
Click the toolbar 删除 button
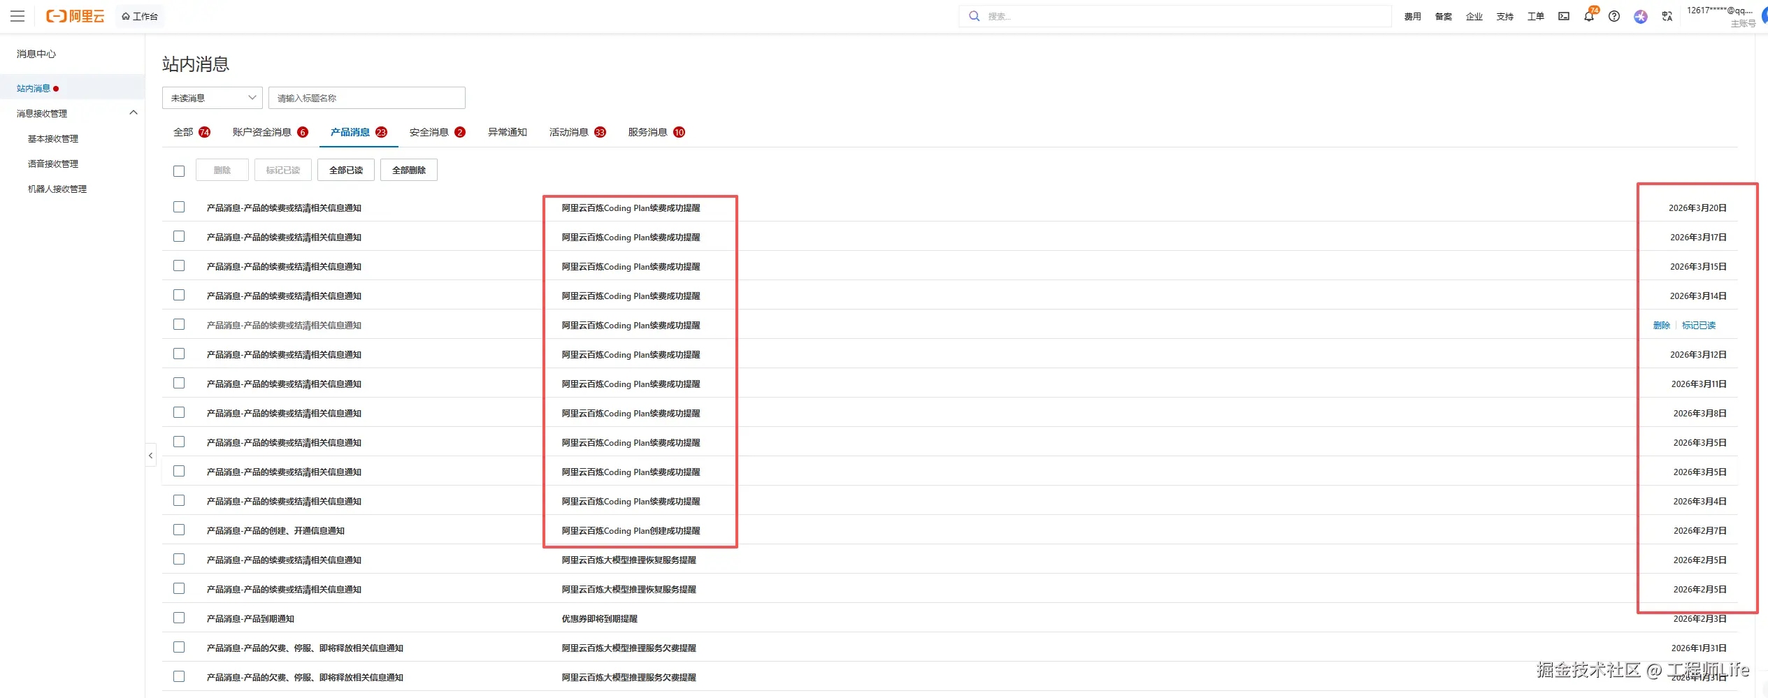click(222, 170)
